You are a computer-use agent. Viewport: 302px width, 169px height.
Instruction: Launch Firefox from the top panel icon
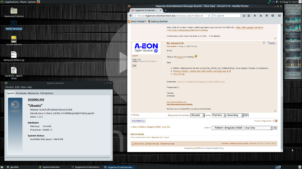38,2
